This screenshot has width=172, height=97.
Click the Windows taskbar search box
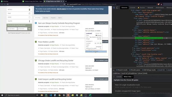[x=20, y=95]
